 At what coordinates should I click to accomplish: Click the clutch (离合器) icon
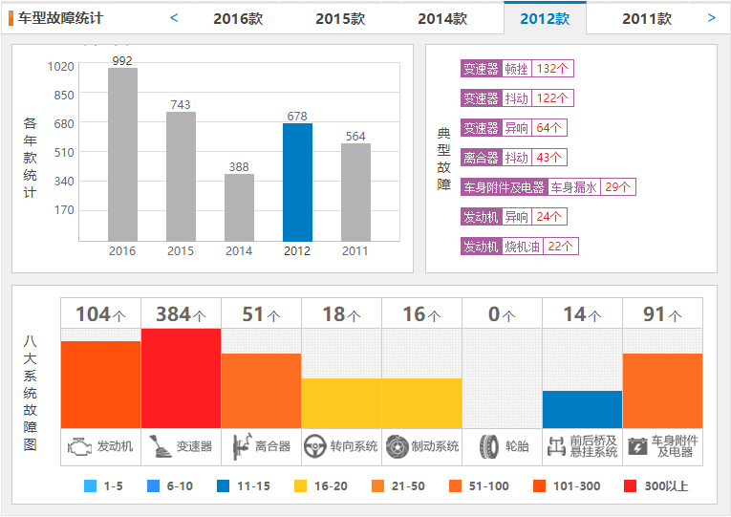pyautogui.click(x=242, y=446)
